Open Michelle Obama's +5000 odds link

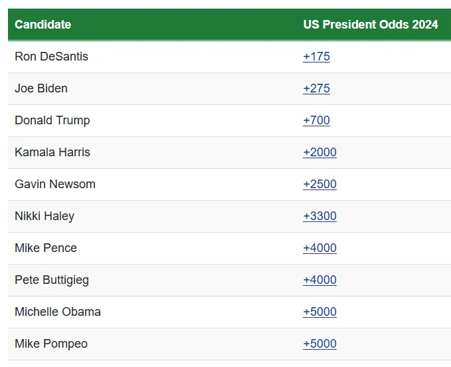pyautogui.click(x=319, y=312)
